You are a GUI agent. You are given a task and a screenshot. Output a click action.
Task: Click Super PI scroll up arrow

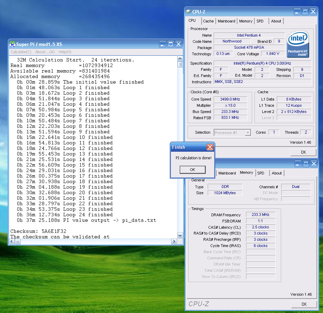(180, 59)
